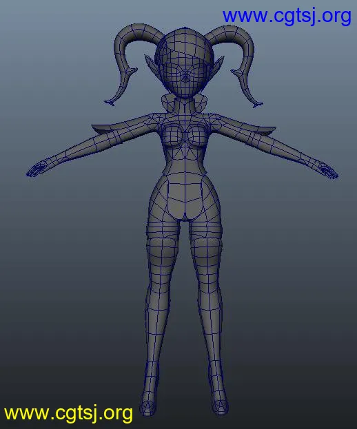Click the hand at the right arm end
357x429 pixels.
(x=329, y=171)
